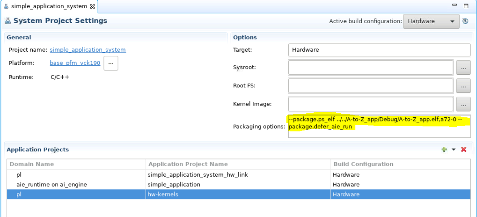
Task: Select the simple_application_system_hw_link row
Action: [x=197, y=174]
